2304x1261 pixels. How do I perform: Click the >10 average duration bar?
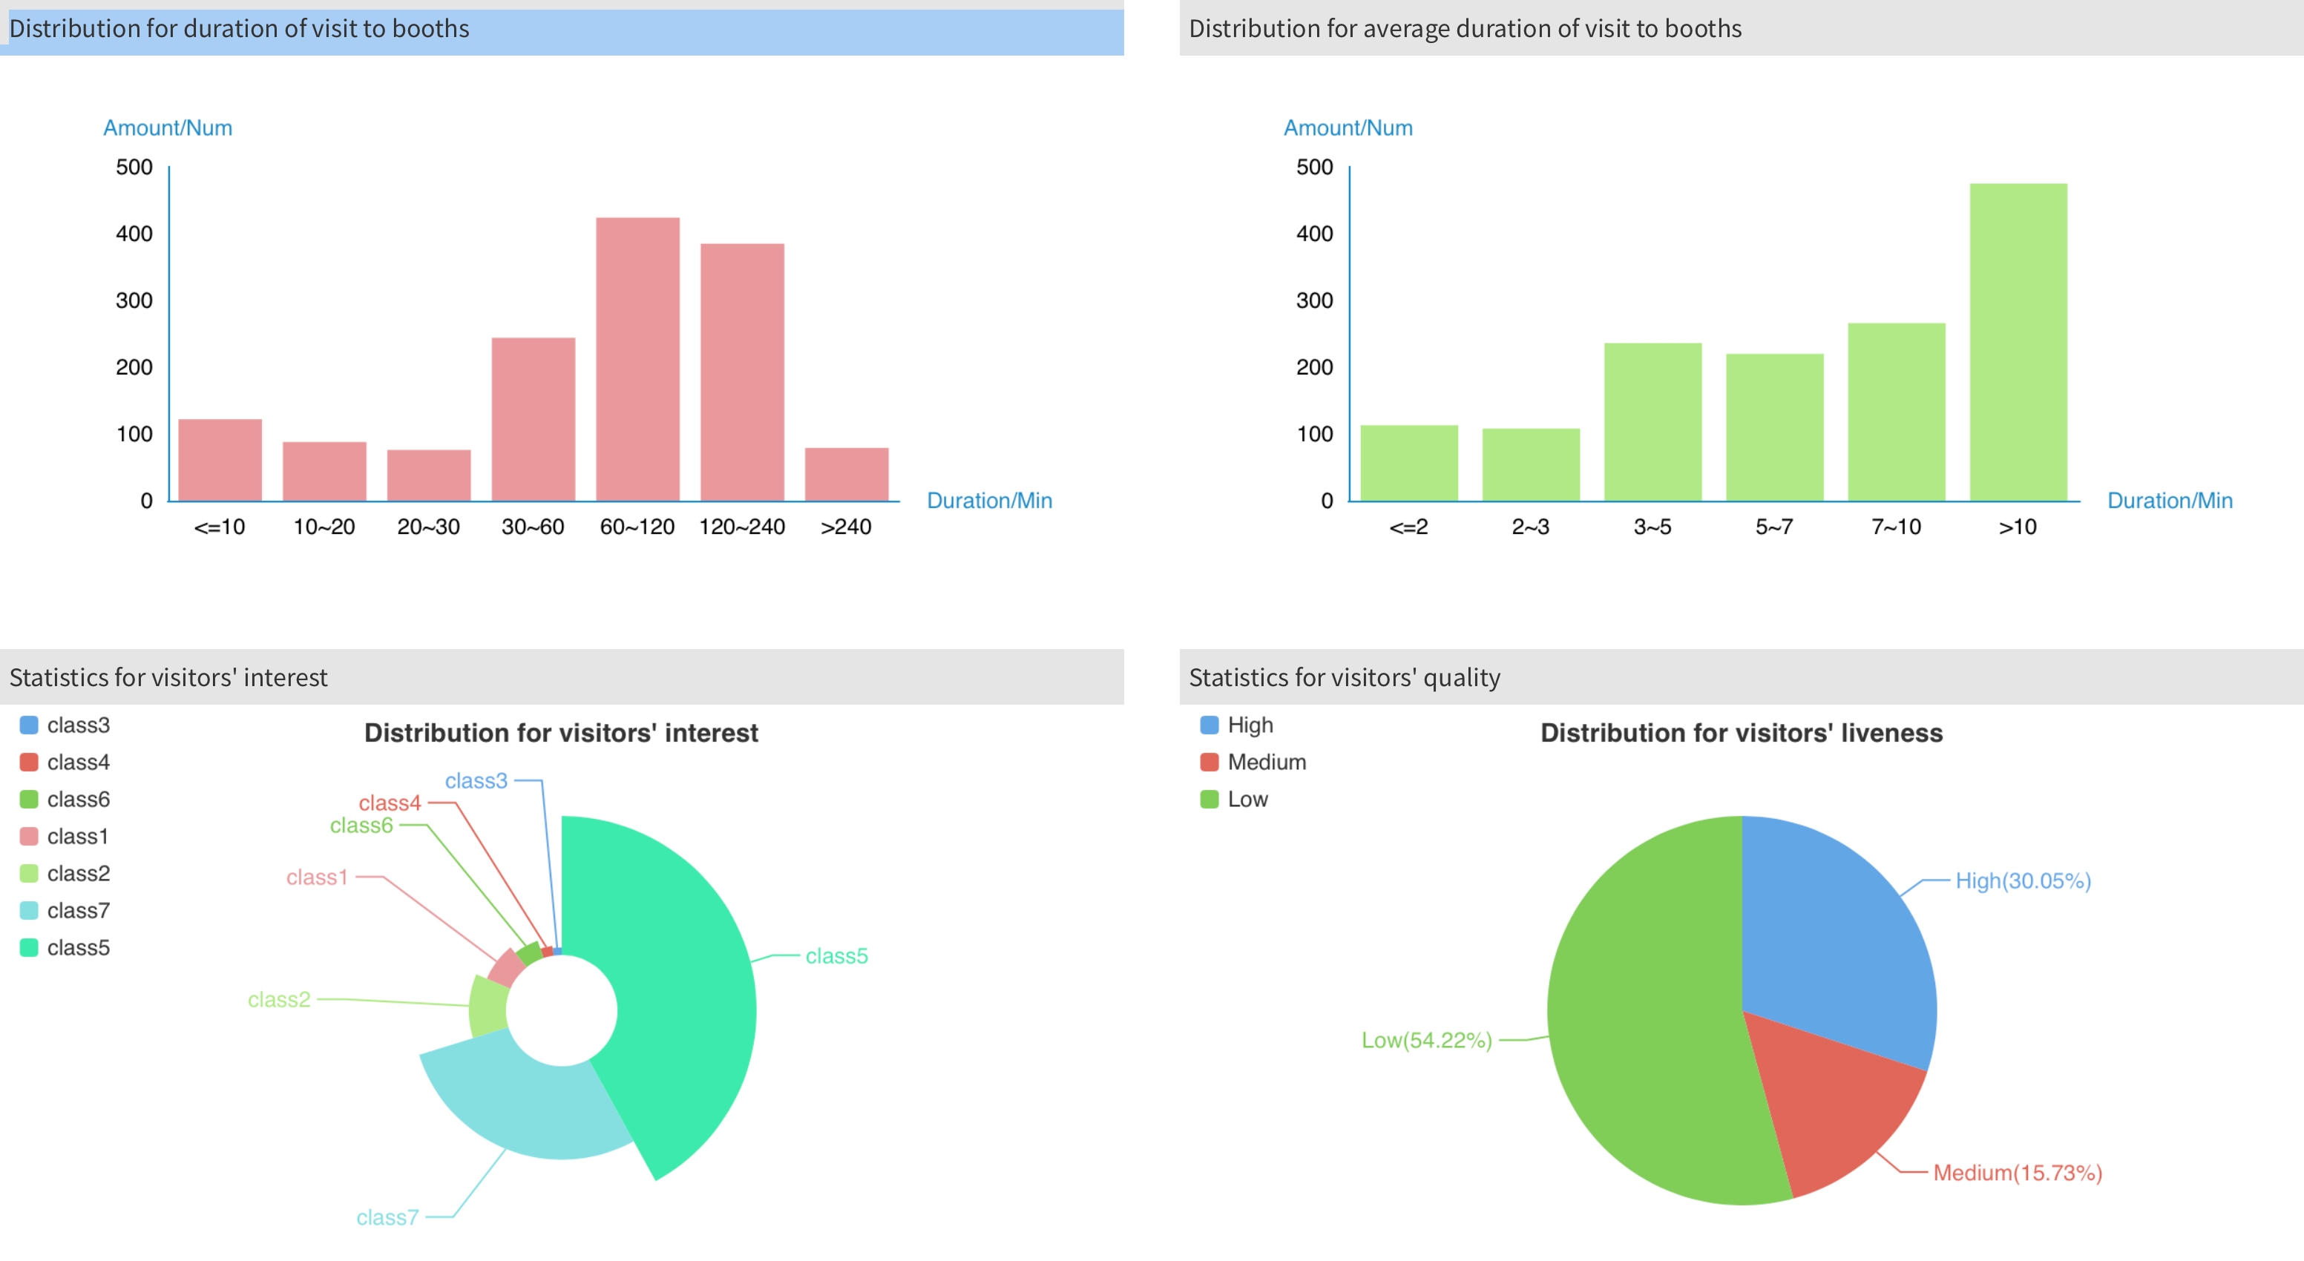(2018, 342)
